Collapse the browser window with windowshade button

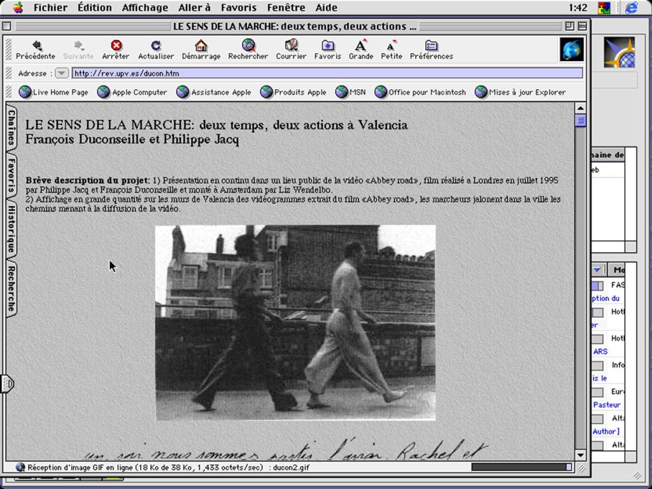click(582, 26)
